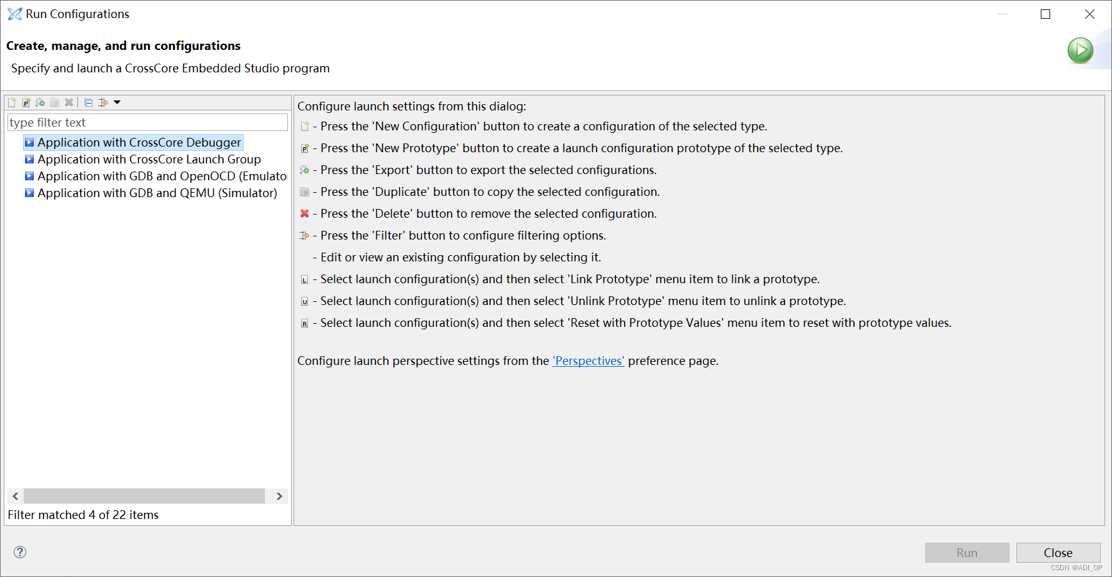Click the 'Configure launch settings from this dialog:' line
The image size is (1112, 577).
click(412, 106)
